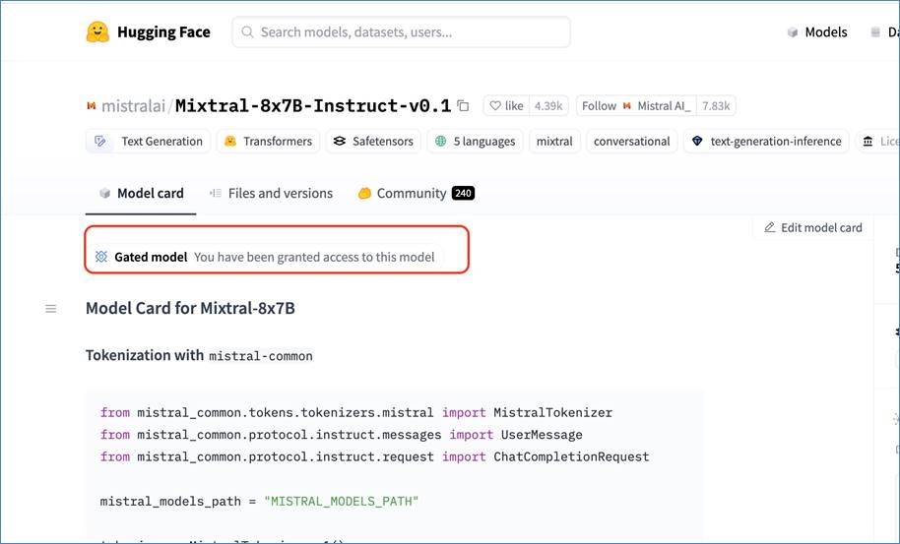900x544 pixels.
Task: Click the magnifier icon in search box
Action: (x=247, y=32)
